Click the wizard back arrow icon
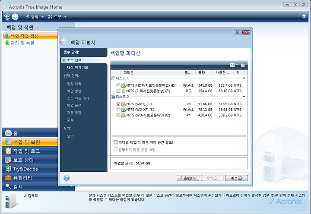This screenshot has width=311, height=214. tap(63, 41)
